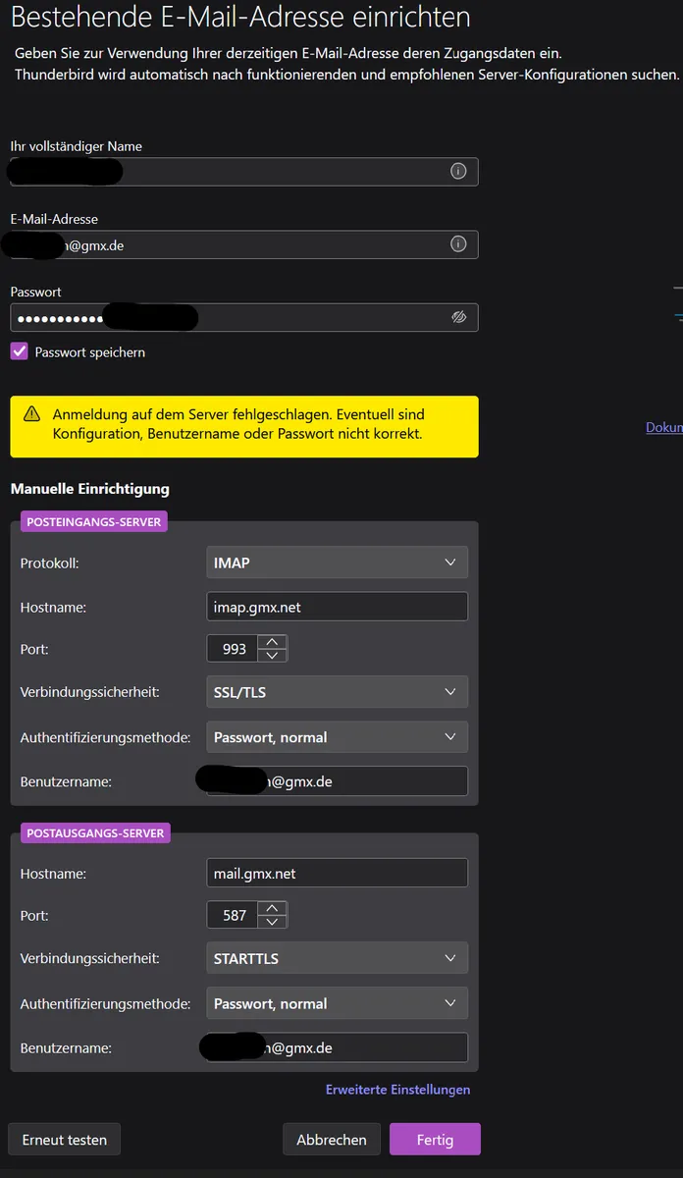Click the outgoing port 587 field
The width and height of the screenshot is (683, 1178).
[x=233, y=915]
